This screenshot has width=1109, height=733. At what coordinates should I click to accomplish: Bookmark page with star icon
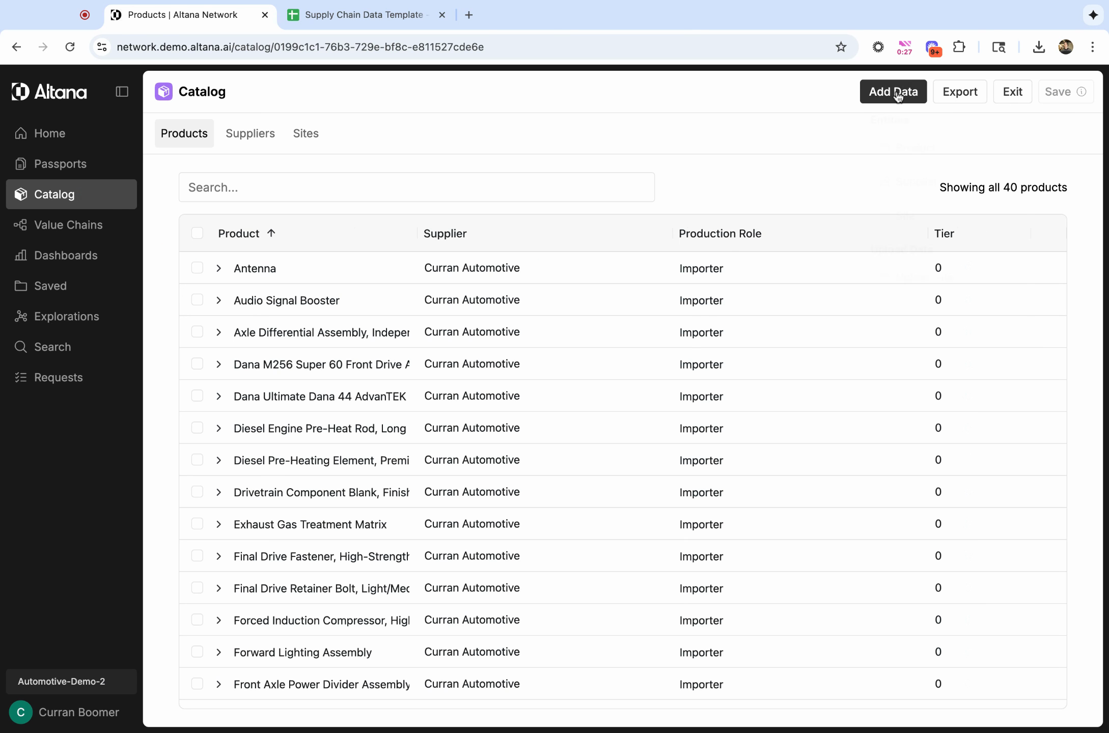click(x=841, y=47)
